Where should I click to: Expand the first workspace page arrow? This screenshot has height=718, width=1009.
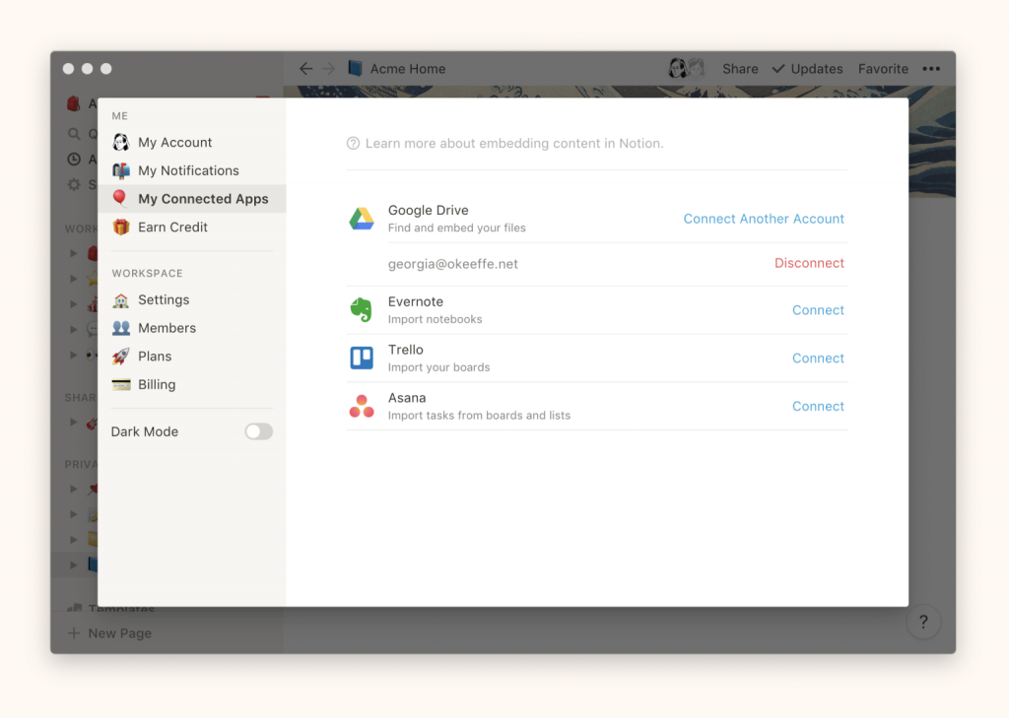[73, 253]
